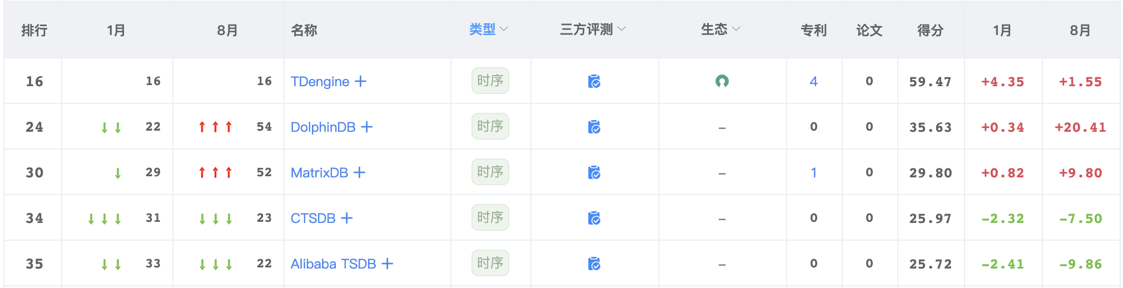Click plus icon beside MatrixDB

(x=360, y=172)
